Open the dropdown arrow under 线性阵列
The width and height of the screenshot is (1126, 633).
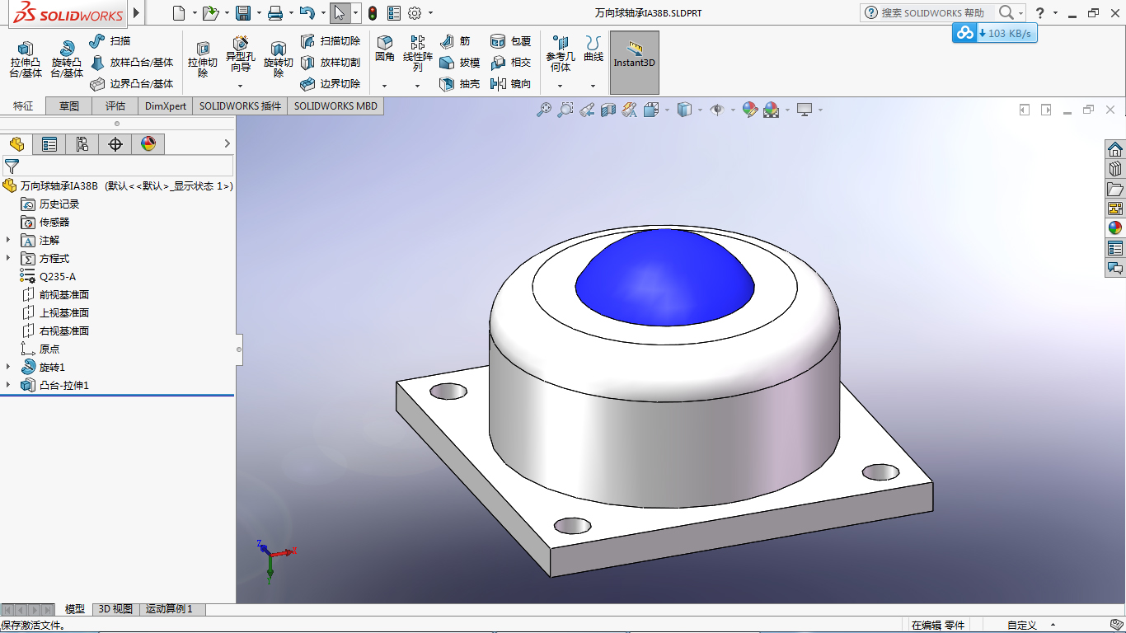418,86
